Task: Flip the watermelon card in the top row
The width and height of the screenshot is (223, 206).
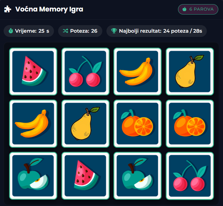Action: tap(33, 72)
